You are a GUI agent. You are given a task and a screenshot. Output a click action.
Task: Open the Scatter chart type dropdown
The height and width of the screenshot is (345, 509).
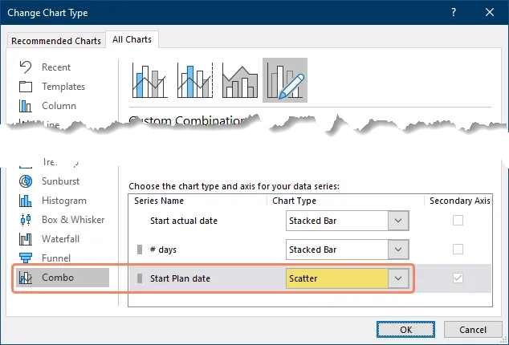(x=398, y=278)
